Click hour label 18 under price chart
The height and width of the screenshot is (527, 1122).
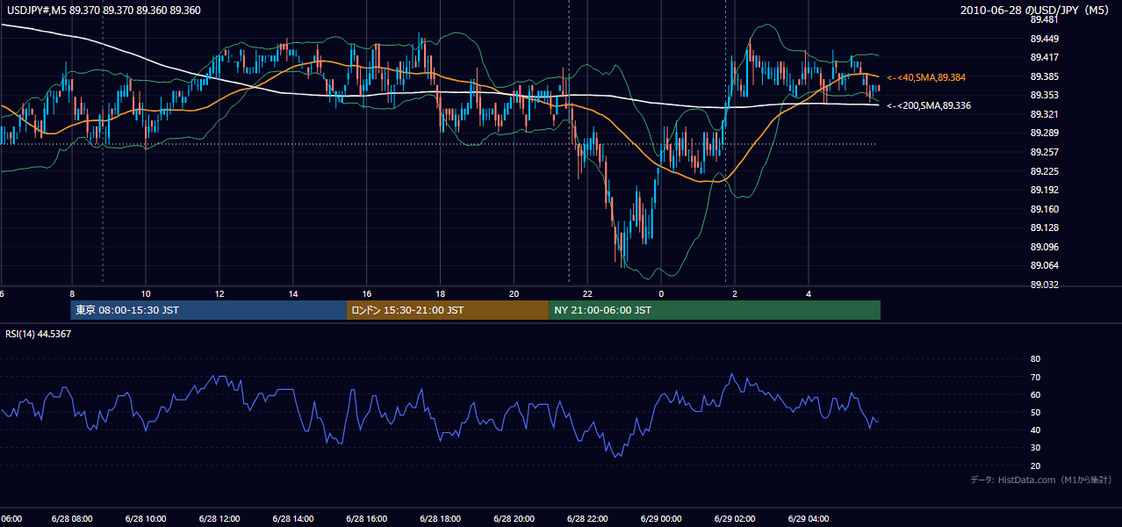coord(440,293)
